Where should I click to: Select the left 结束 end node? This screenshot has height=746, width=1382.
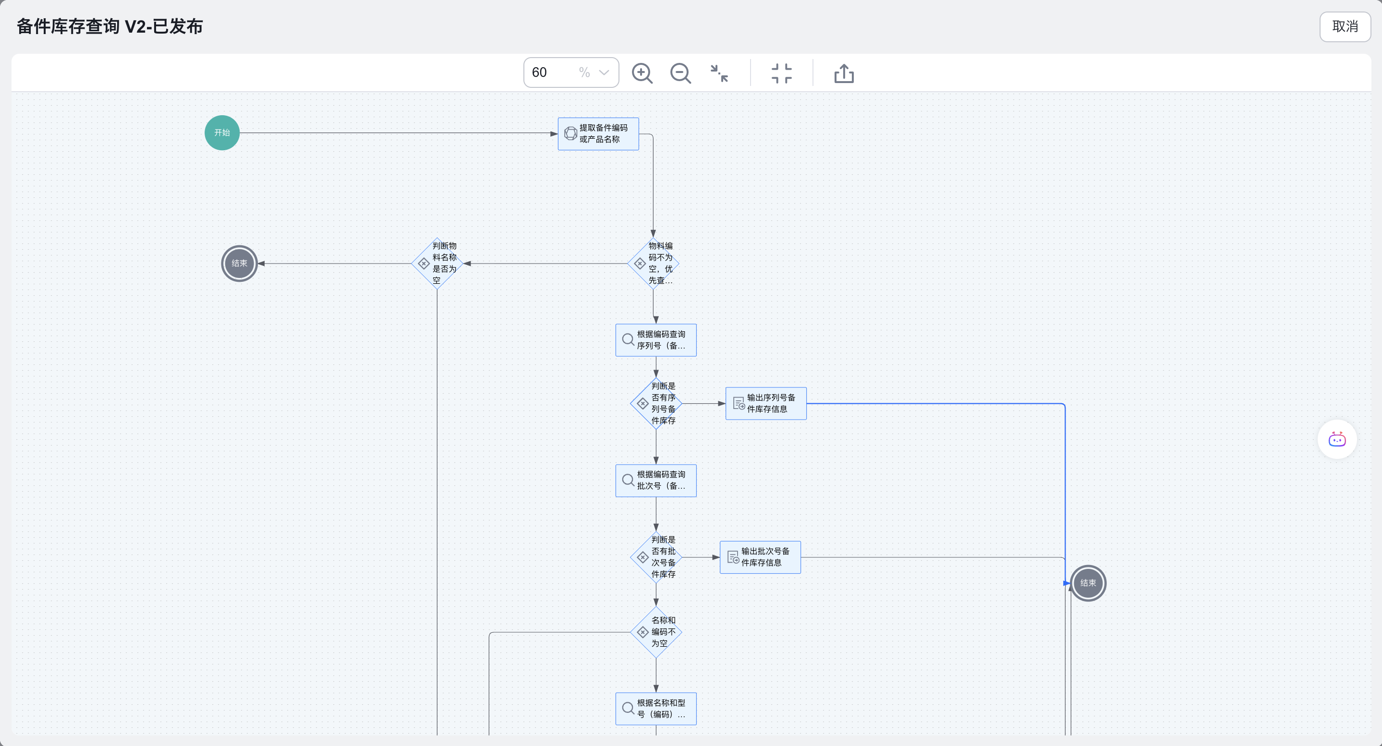(x=239, y=264)
